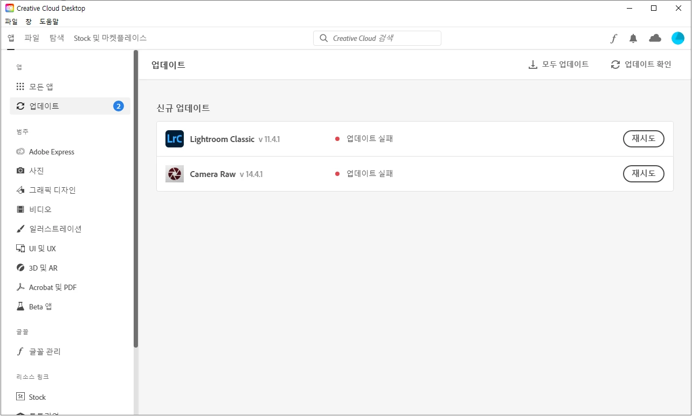Retry the Lightroom Classic update
Screen dimensions: 692x417
point(643,139)
